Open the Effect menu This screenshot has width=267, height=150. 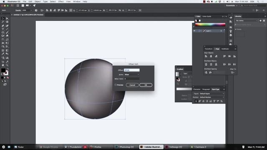61,2
